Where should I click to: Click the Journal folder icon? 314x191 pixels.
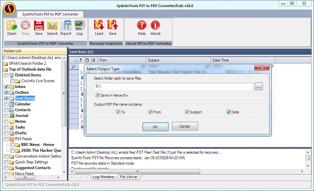[12, 116]
